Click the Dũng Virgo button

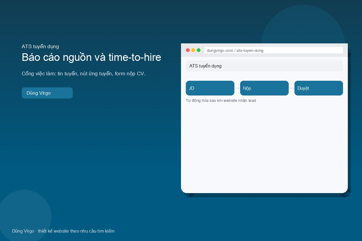(47, 93)
